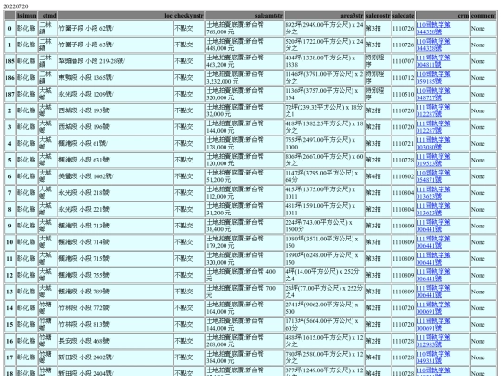This screenshot has height=376, width=501.
Task: Click the loc column header
Action: click(115, 16)
